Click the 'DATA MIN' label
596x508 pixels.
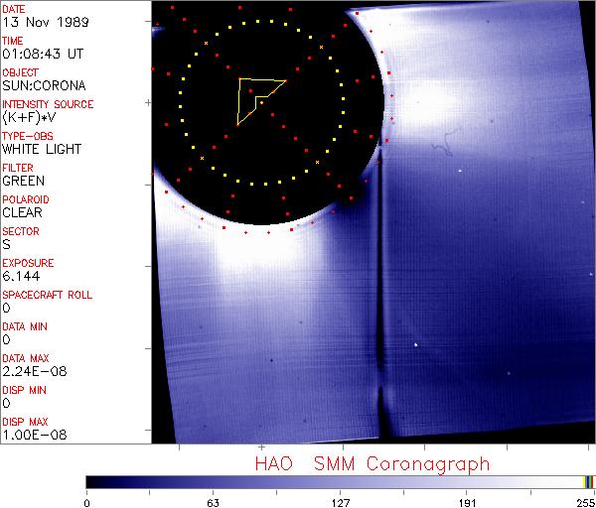coord(25,326)
